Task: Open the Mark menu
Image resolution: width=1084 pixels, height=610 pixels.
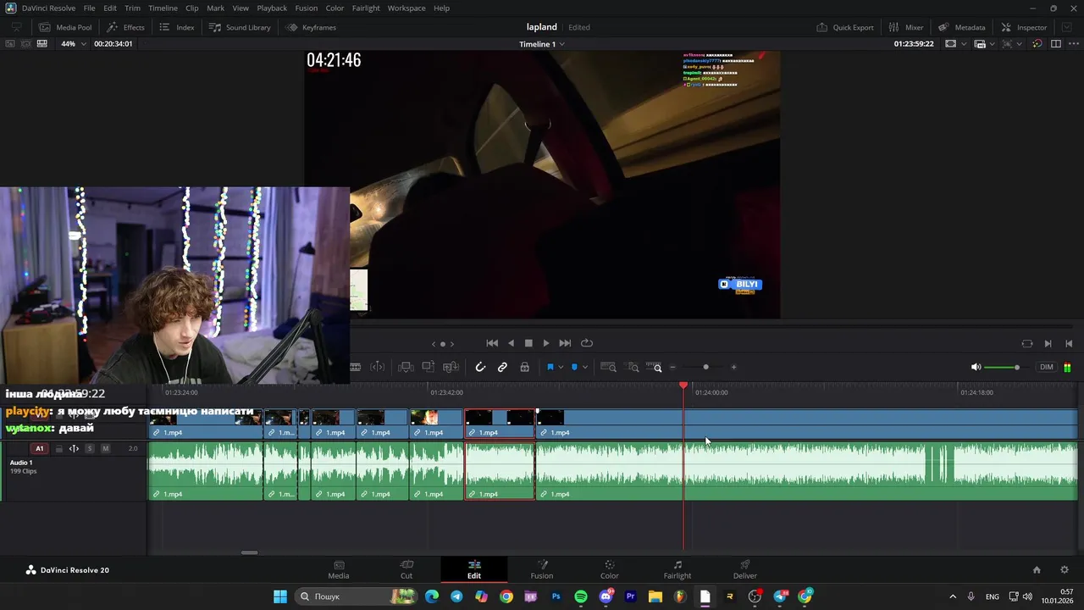Action: tap(215, 8)
